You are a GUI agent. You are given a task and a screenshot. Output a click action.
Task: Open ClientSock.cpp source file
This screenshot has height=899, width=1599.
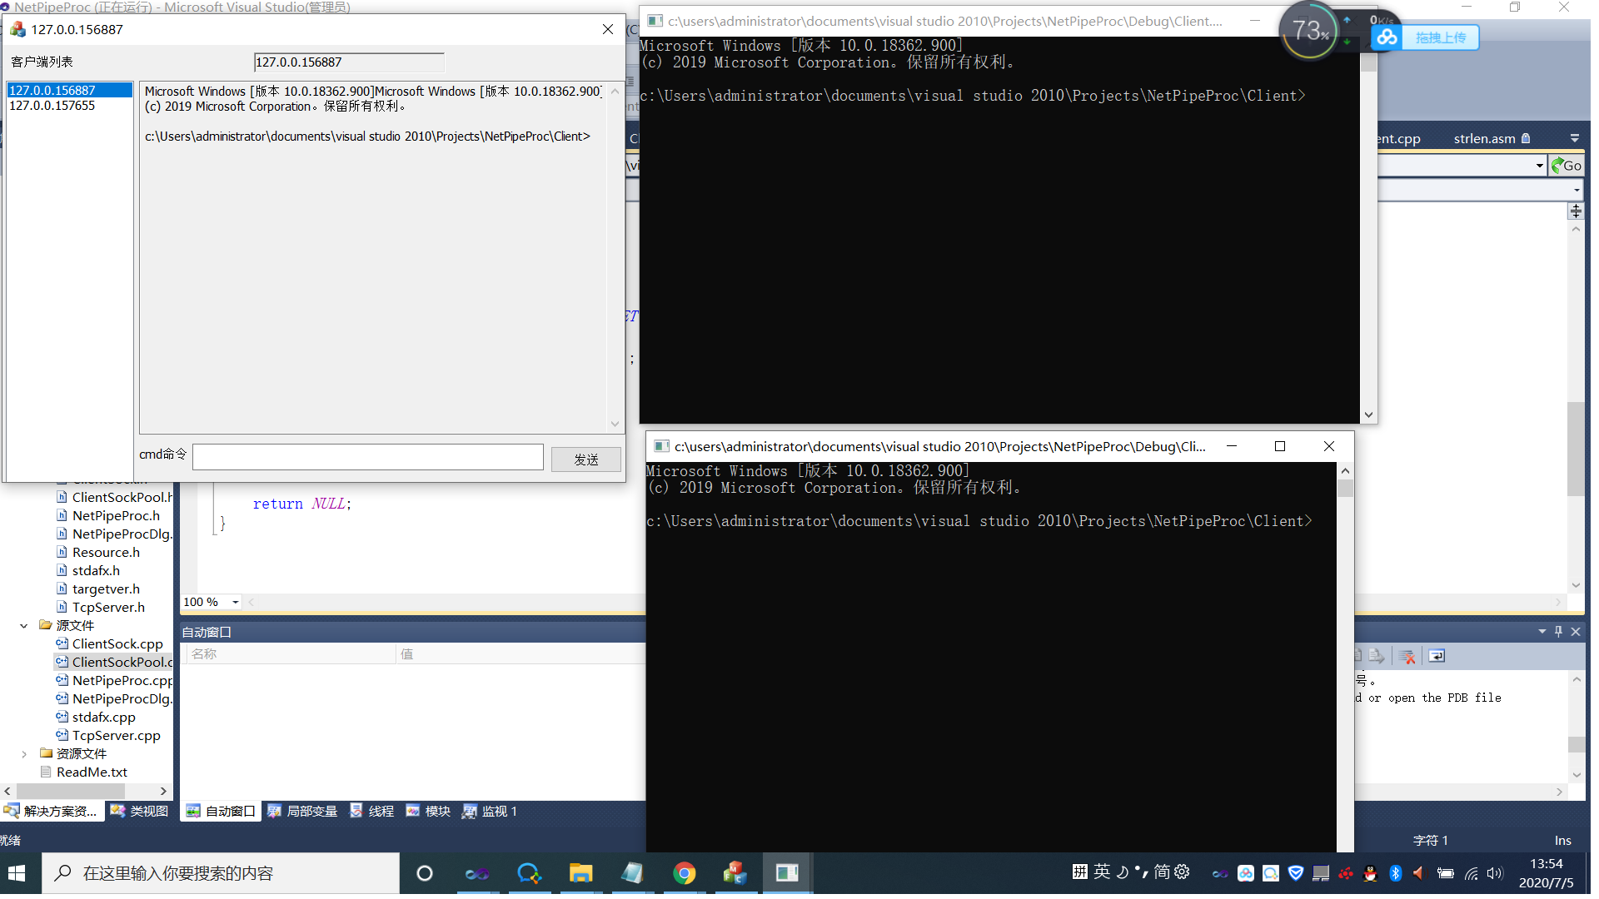pos(117,643)
